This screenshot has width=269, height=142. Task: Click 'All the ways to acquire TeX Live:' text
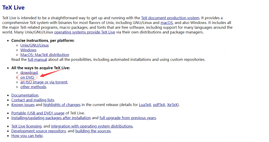tap(40, 68)
